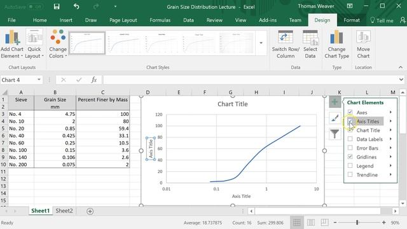Click the horizontal scrollbar right arrow

point(396,211)
